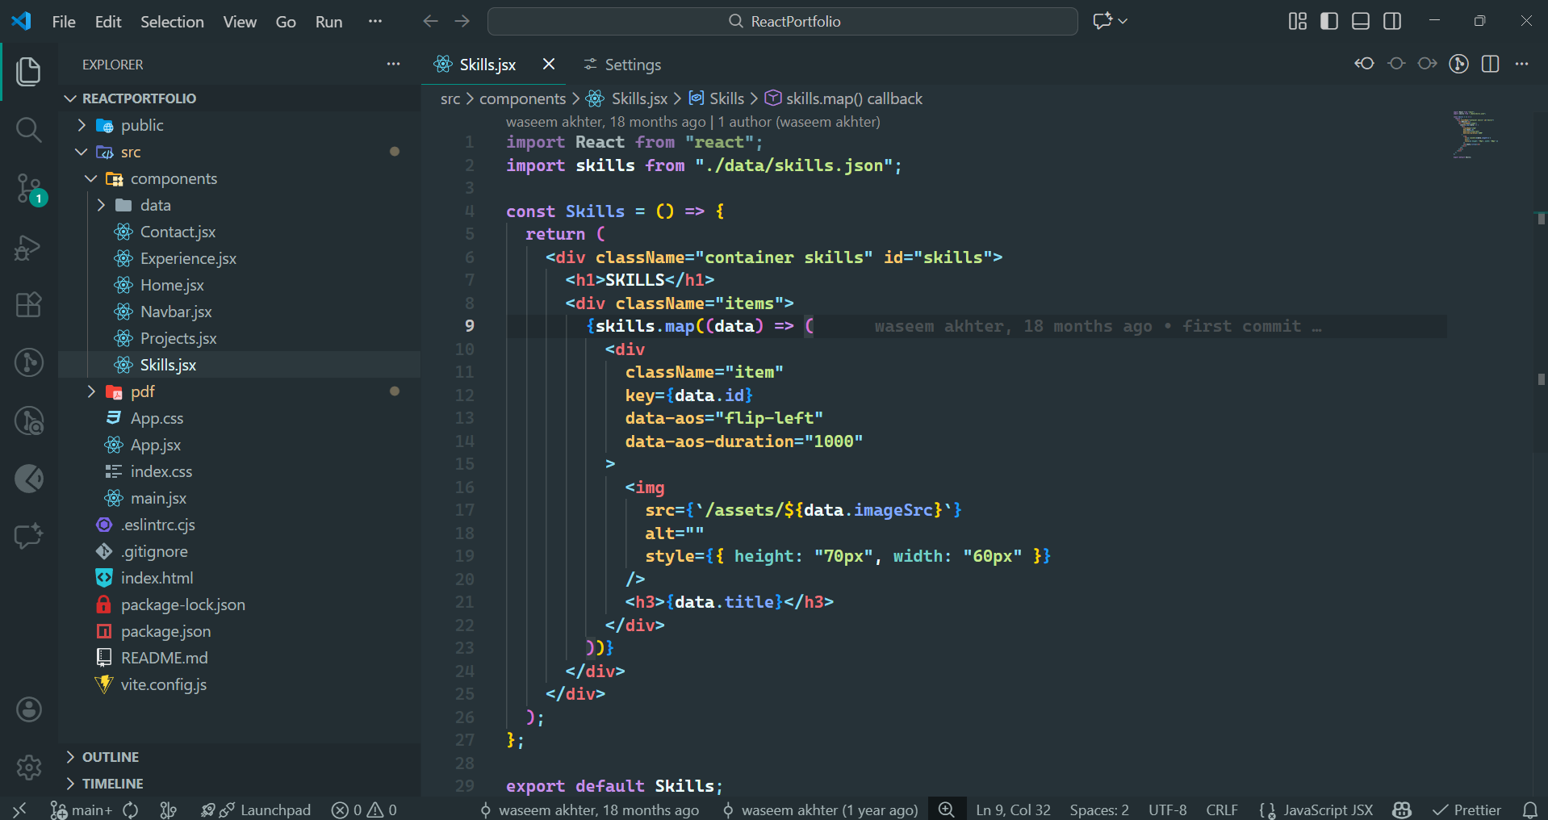Click the errors and warnings indicator
The width and height of the screenshot is (1548, 820).
tap(364, 810)
